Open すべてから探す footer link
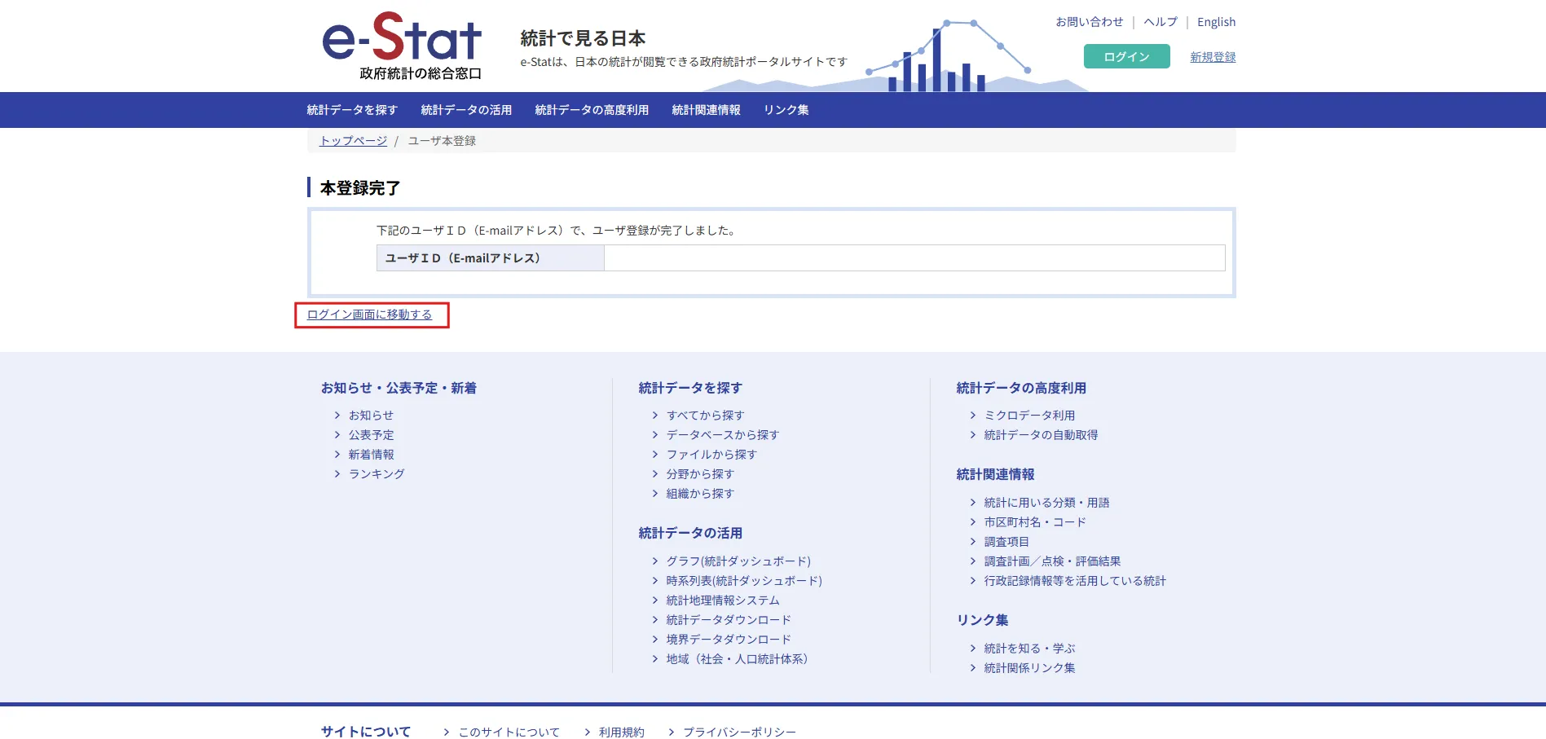Screen dimensions: 1546x739 [705, 416]
